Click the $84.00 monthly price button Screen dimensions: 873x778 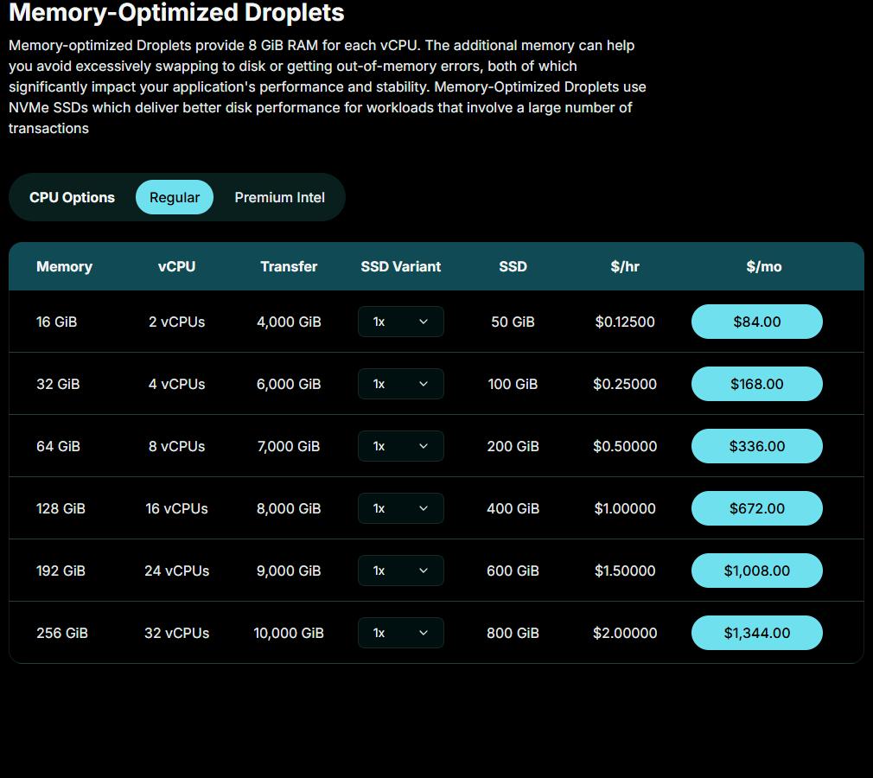(756, 322)
